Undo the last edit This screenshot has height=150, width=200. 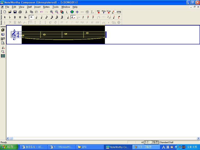tap(42, 12)
